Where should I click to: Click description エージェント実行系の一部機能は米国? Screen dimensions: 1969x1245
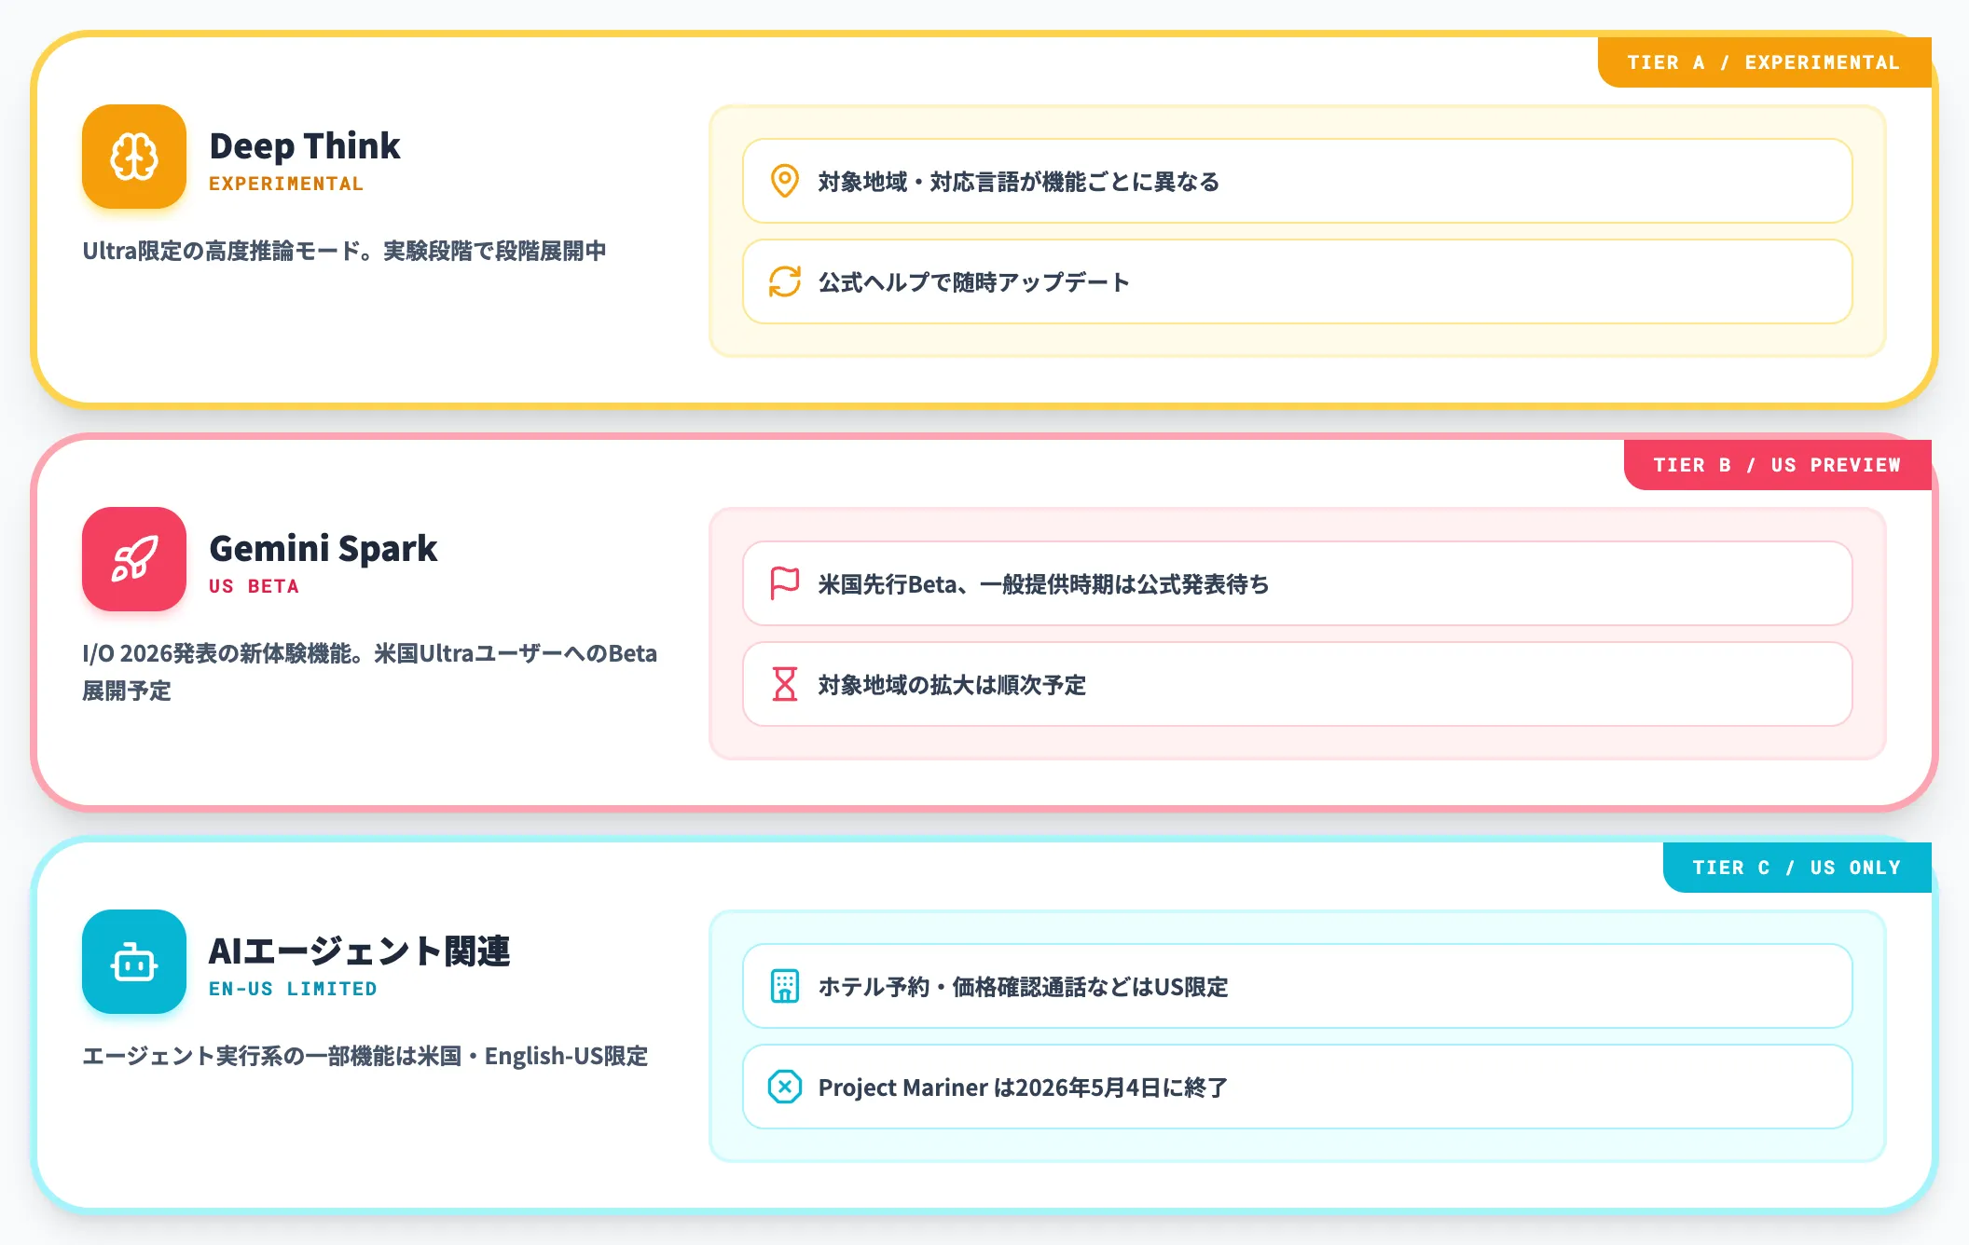coord(365,1056)
